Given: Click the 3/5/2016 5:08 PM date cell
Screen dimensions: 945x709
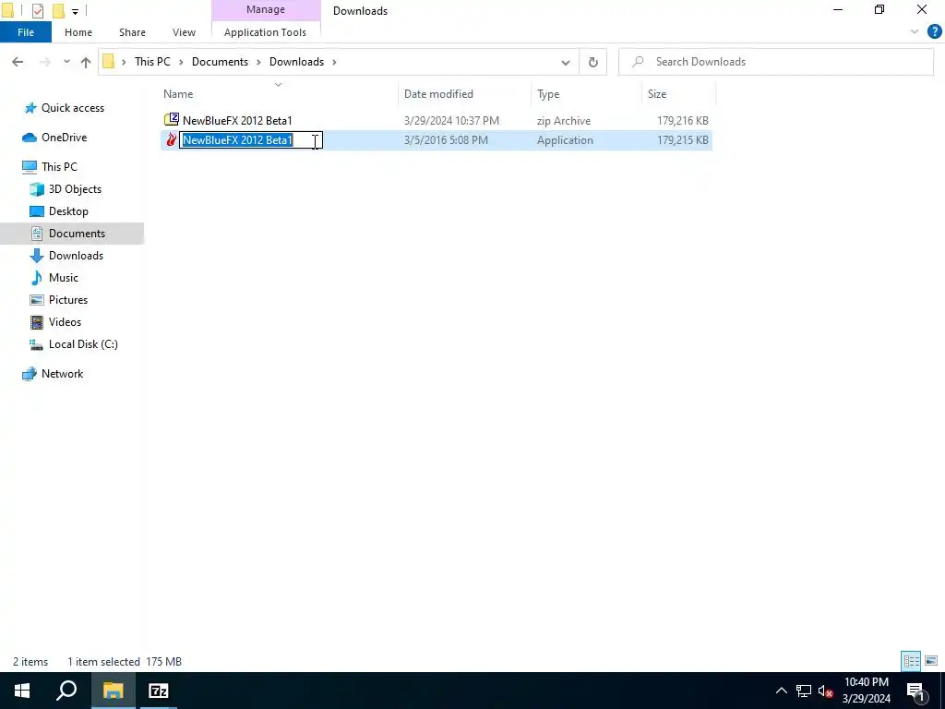Looking at the screenshot, I should pos(446,140).
